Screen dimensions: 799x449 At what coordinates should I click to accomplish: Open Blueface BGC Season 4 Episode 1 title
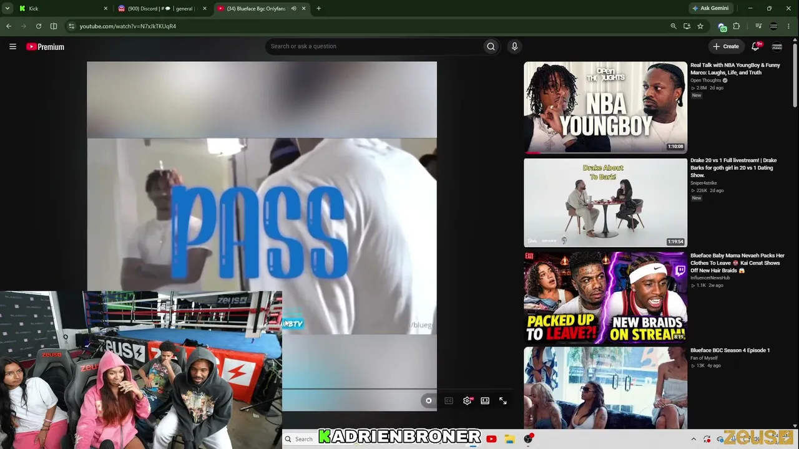(730, 350)
